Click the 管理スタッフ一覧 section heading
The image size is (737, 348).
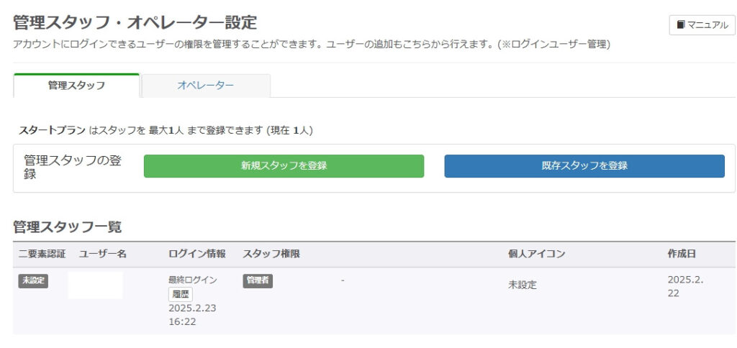pyautogui.click(x=68, y=227)
